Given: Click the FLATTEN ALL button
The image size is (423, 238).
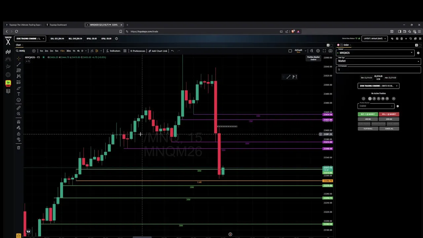Looking at the screenshot, I should (367, 129).
